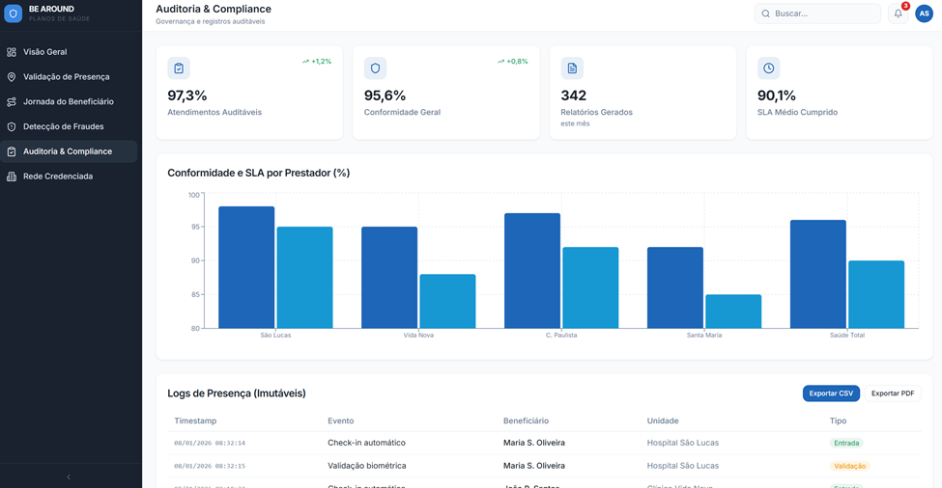942x488 pixels.
Task: Click Maria S. Oliveira in Validação biométrica row
Action: tap(534, 466)
